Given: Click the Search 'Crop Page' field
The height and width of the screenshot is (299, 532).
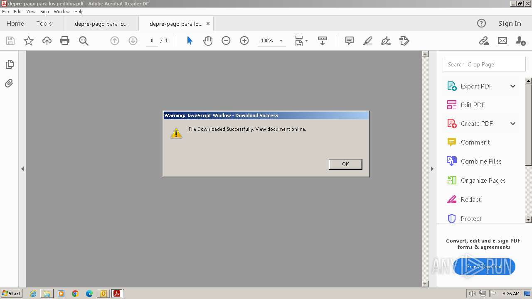Looking at the screenshot, I should pos(484,64).
